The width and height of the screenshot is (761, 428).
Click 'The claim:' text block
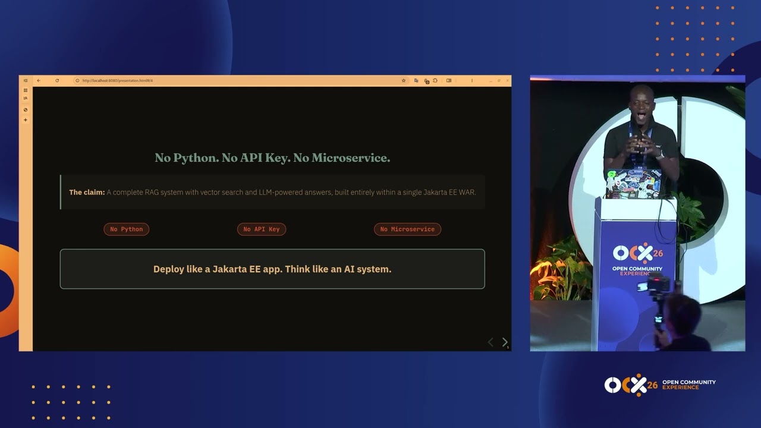272,192
